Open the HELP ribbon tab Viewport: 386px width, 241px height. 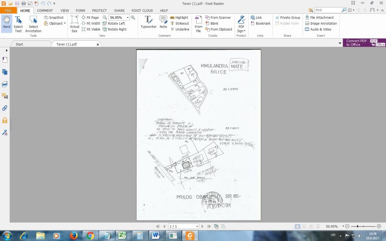[x=164, y=10]
